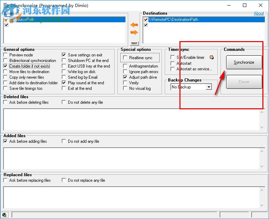Click the Synchronize button
Screen dimensions: 269x219
[244, 62]
